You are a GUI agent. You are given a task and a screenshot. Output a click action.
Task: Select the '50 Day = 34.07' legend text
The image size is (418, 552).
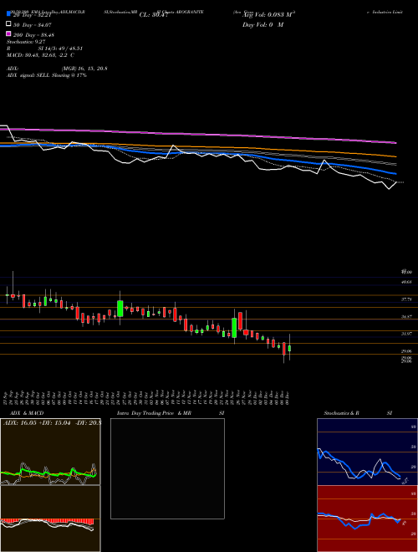33,25
